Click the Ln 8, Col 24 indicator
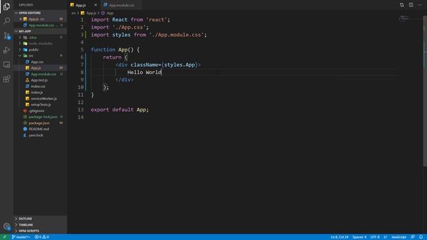 coord(340,237)
